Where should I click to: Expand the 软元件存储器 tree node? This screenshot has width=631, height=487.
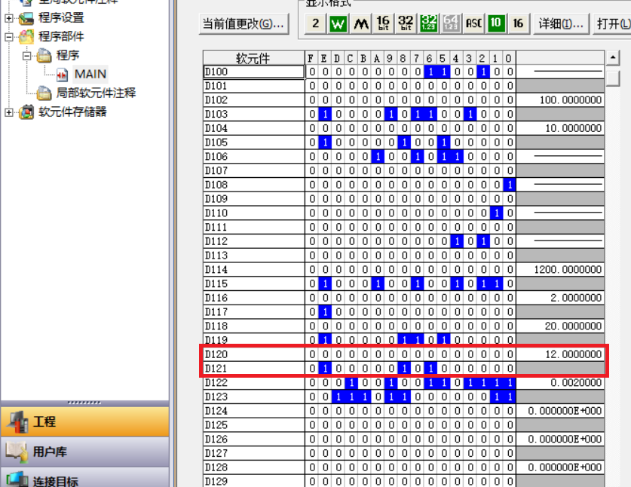[9, 112]
